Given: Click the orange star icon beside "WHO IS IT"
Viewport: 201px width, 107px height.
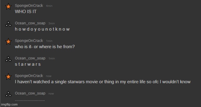Looking at the screenshot, I should 8,6.
